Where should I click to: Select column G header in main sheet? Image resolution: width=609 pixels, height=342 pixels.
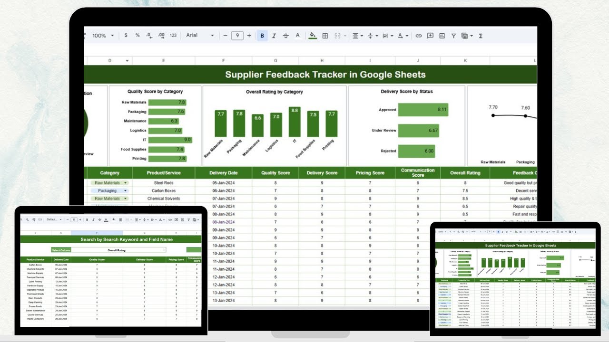[x=275, y=61]
